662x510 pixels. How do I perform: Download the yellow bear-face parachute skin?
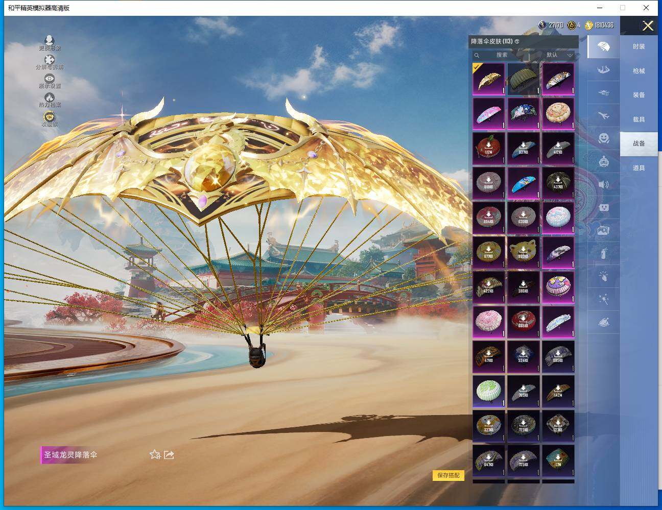pos(524,253)
